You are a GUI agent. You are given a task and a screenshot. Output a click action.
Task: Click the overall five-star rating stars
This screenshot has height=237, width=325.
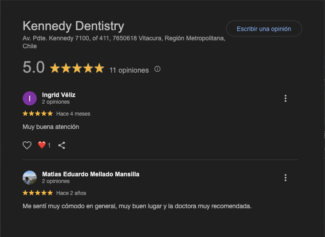click(77, 68)
